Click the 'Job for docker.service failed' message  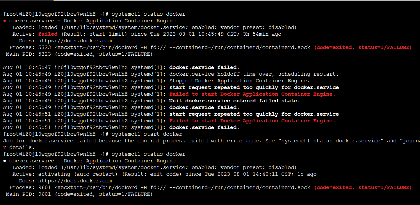(211, 141)
